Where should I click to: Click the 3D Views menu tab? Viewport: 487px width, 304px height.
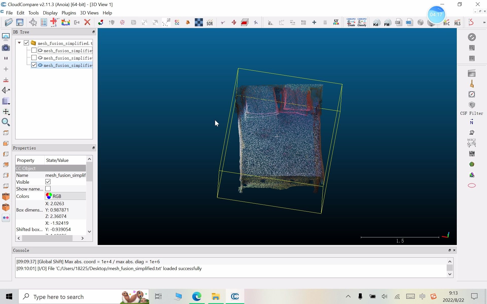pos(89,13)
